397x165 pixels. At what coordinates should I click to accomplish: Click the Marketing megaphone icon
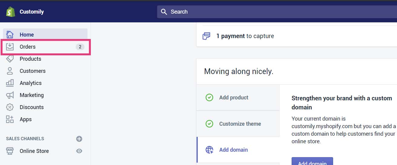[10, 95]
